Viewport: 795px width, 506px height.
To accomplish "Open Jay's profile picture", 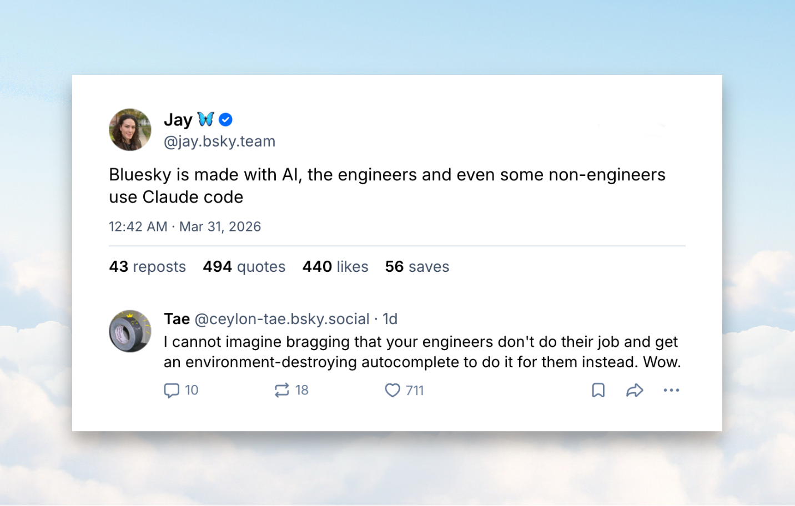I will point(130,130).
